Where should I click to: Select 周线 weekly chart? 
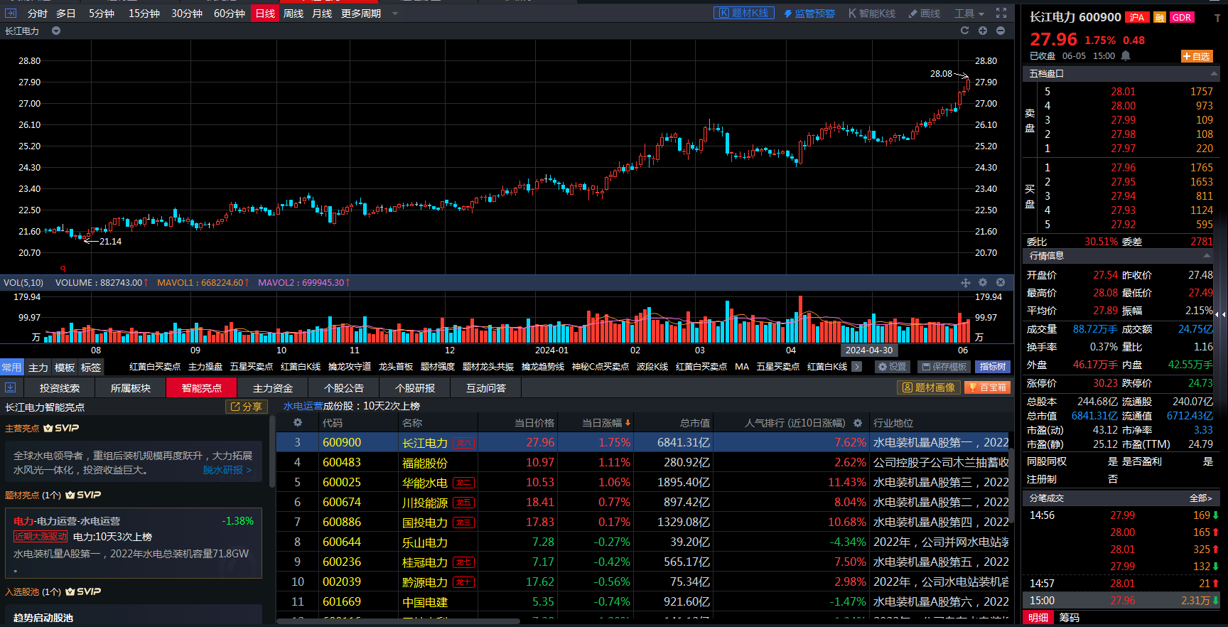coord(293,14)
